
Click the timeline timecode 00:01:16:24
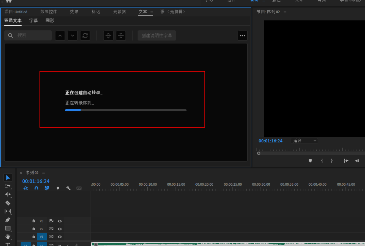36,181
